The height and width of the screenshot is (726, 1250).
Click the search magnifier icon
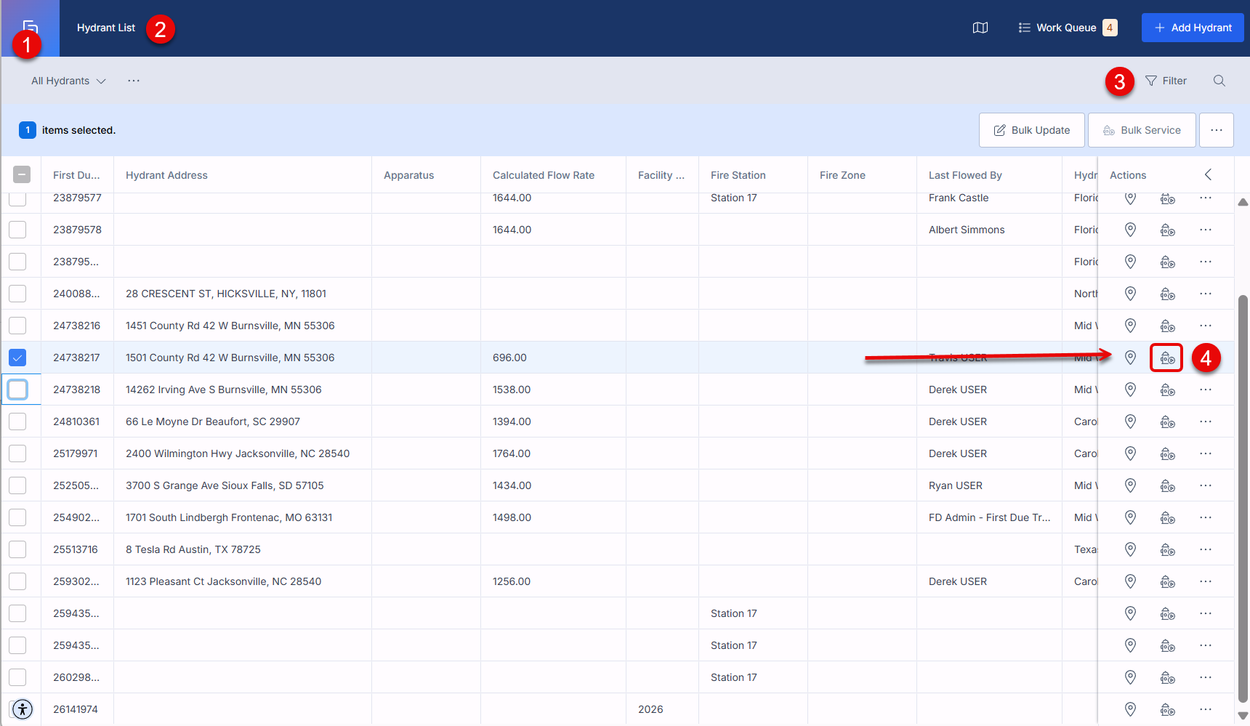point(1219,81)
